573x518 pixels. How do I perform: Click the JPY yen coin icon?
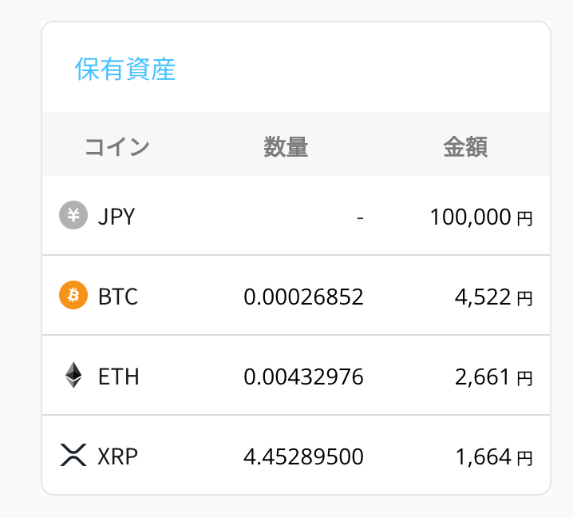tap(73, 215)
